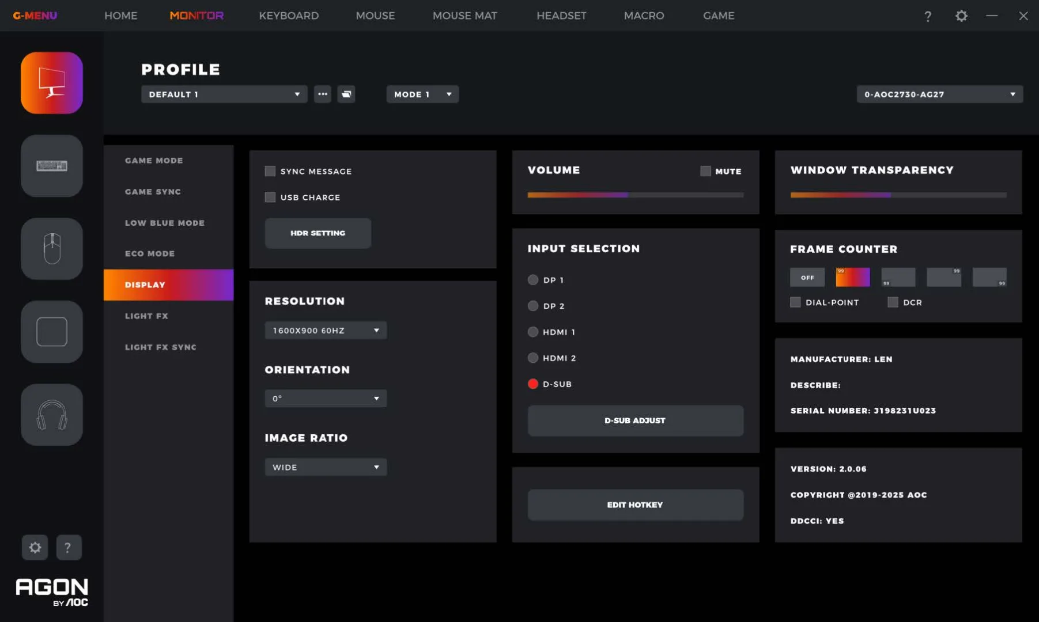Screen dimensions: 1039x622
Task: Enable the Sync Message checkbox
Action: point(270,171)
